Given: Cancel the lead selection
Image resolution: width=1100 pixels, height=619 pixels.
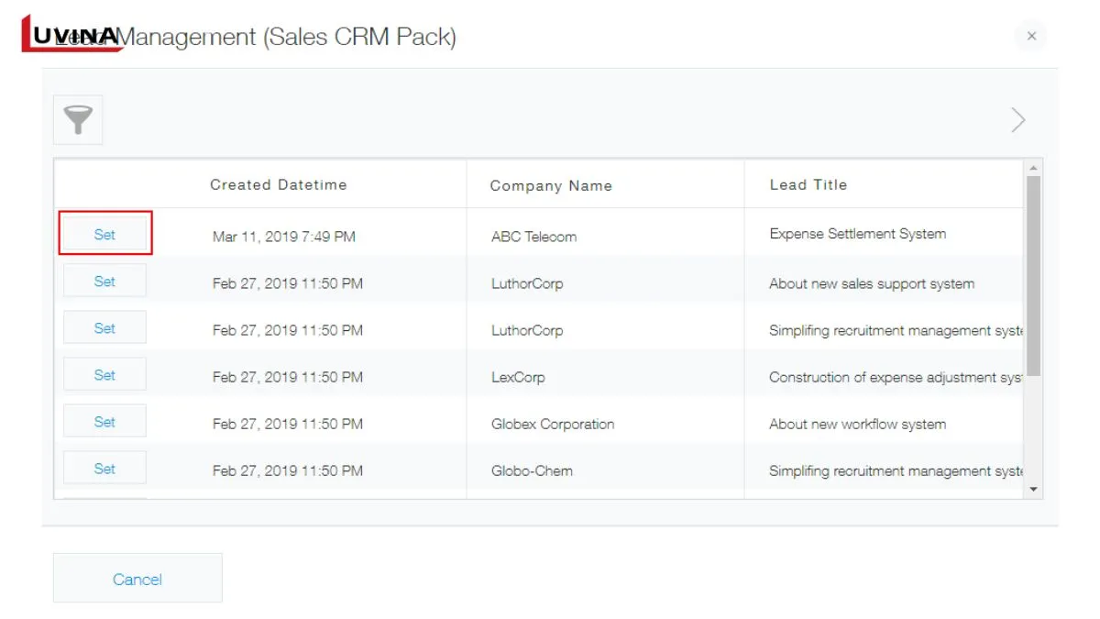Looking at the screenshot, I should tap(137, 579).
